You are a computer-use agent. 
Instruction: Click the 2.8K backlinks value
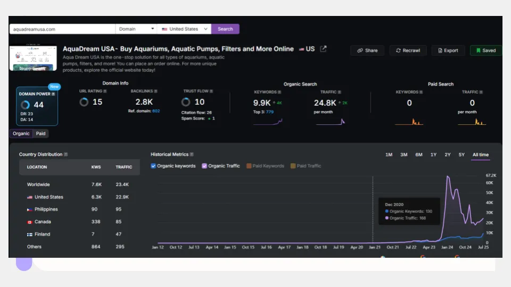click(x=144, y=102)
